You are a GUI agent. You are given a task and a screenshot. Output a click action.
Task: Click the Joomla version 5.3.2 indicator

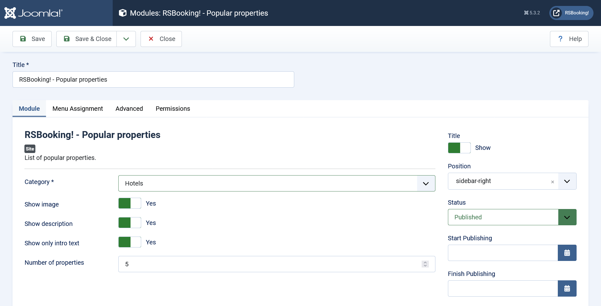[532, 13]
